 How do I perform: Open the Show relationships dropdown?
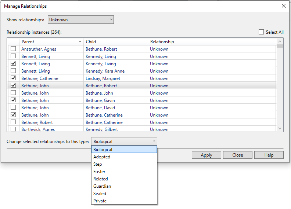pos(81,20)
